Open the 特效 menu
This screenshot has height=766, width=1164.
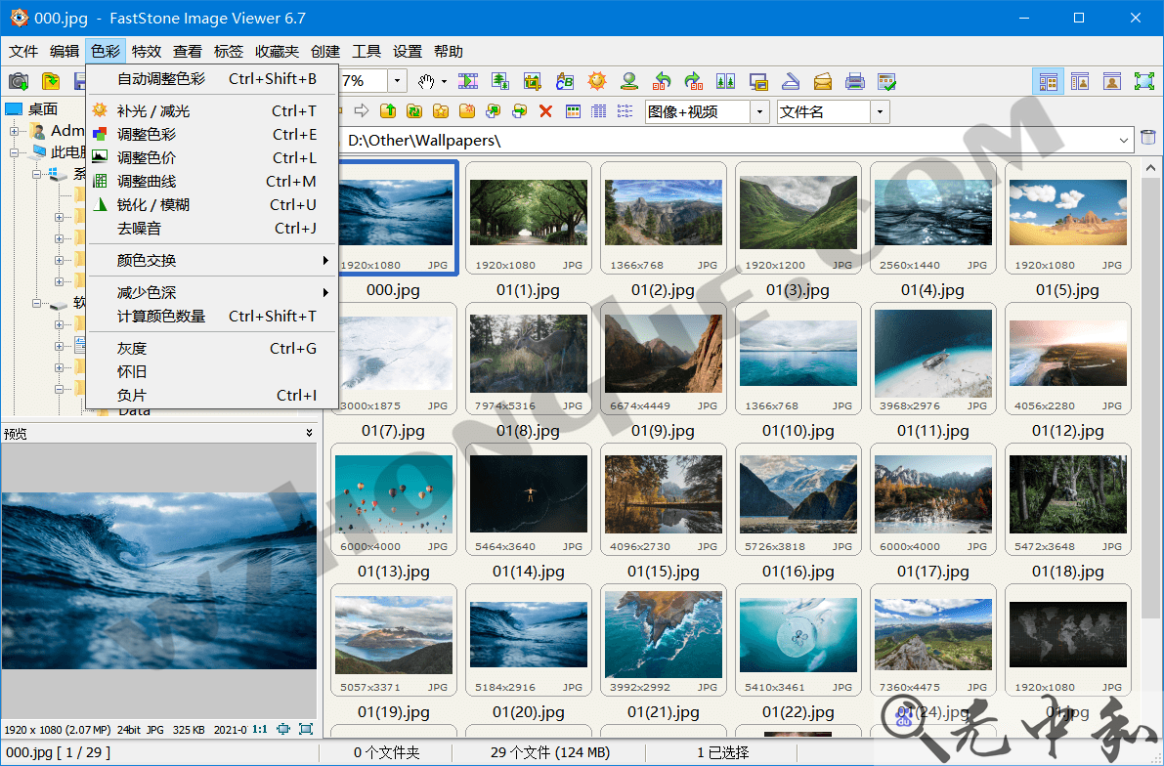[x=146, y=51]
